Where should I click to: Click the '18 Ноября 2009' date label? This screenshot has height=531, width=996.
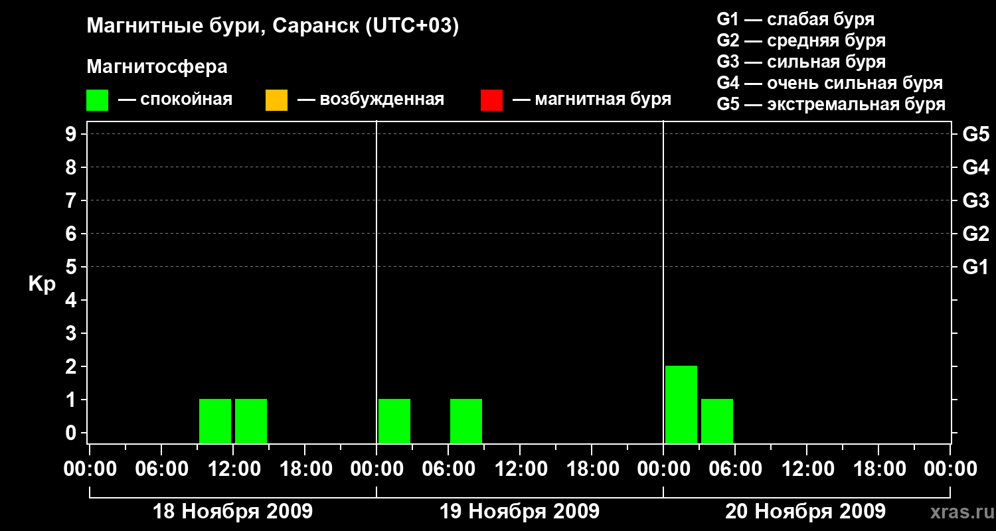pos(232,512)
